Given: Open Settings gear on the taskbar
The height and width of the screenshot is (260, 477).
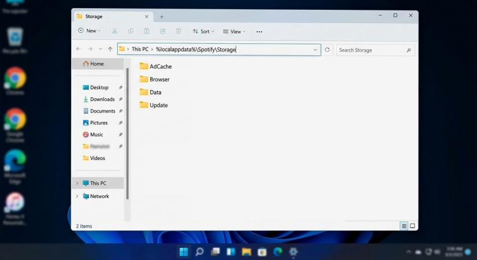Looking at the screenshot, I should click(x=293, y=251).
